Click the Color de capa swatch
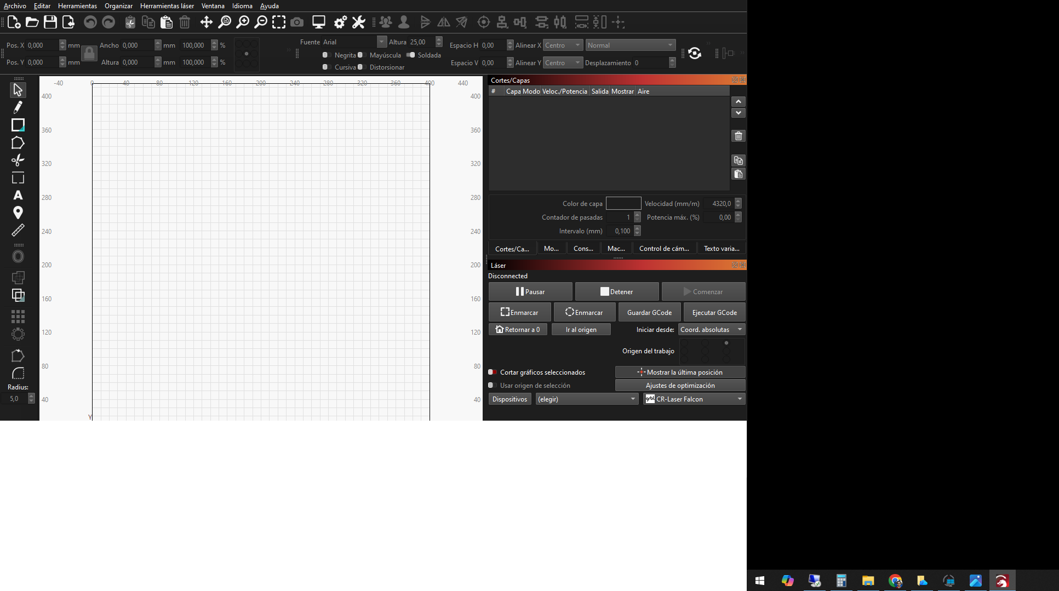 (623, 204)
